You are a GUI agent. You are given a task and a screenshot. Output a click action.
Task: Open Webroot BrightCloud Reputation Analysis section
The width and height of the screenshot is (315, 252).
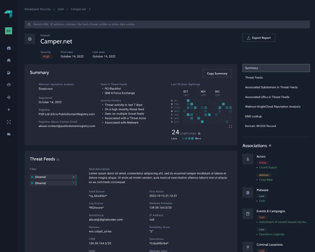pyautogui.click(x=272, y=106)
